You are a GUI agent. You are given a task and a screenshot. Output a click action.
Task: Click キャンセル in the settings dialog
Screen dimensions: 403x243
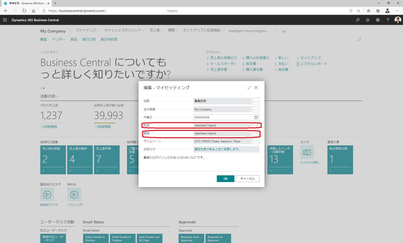click(248, 179)
